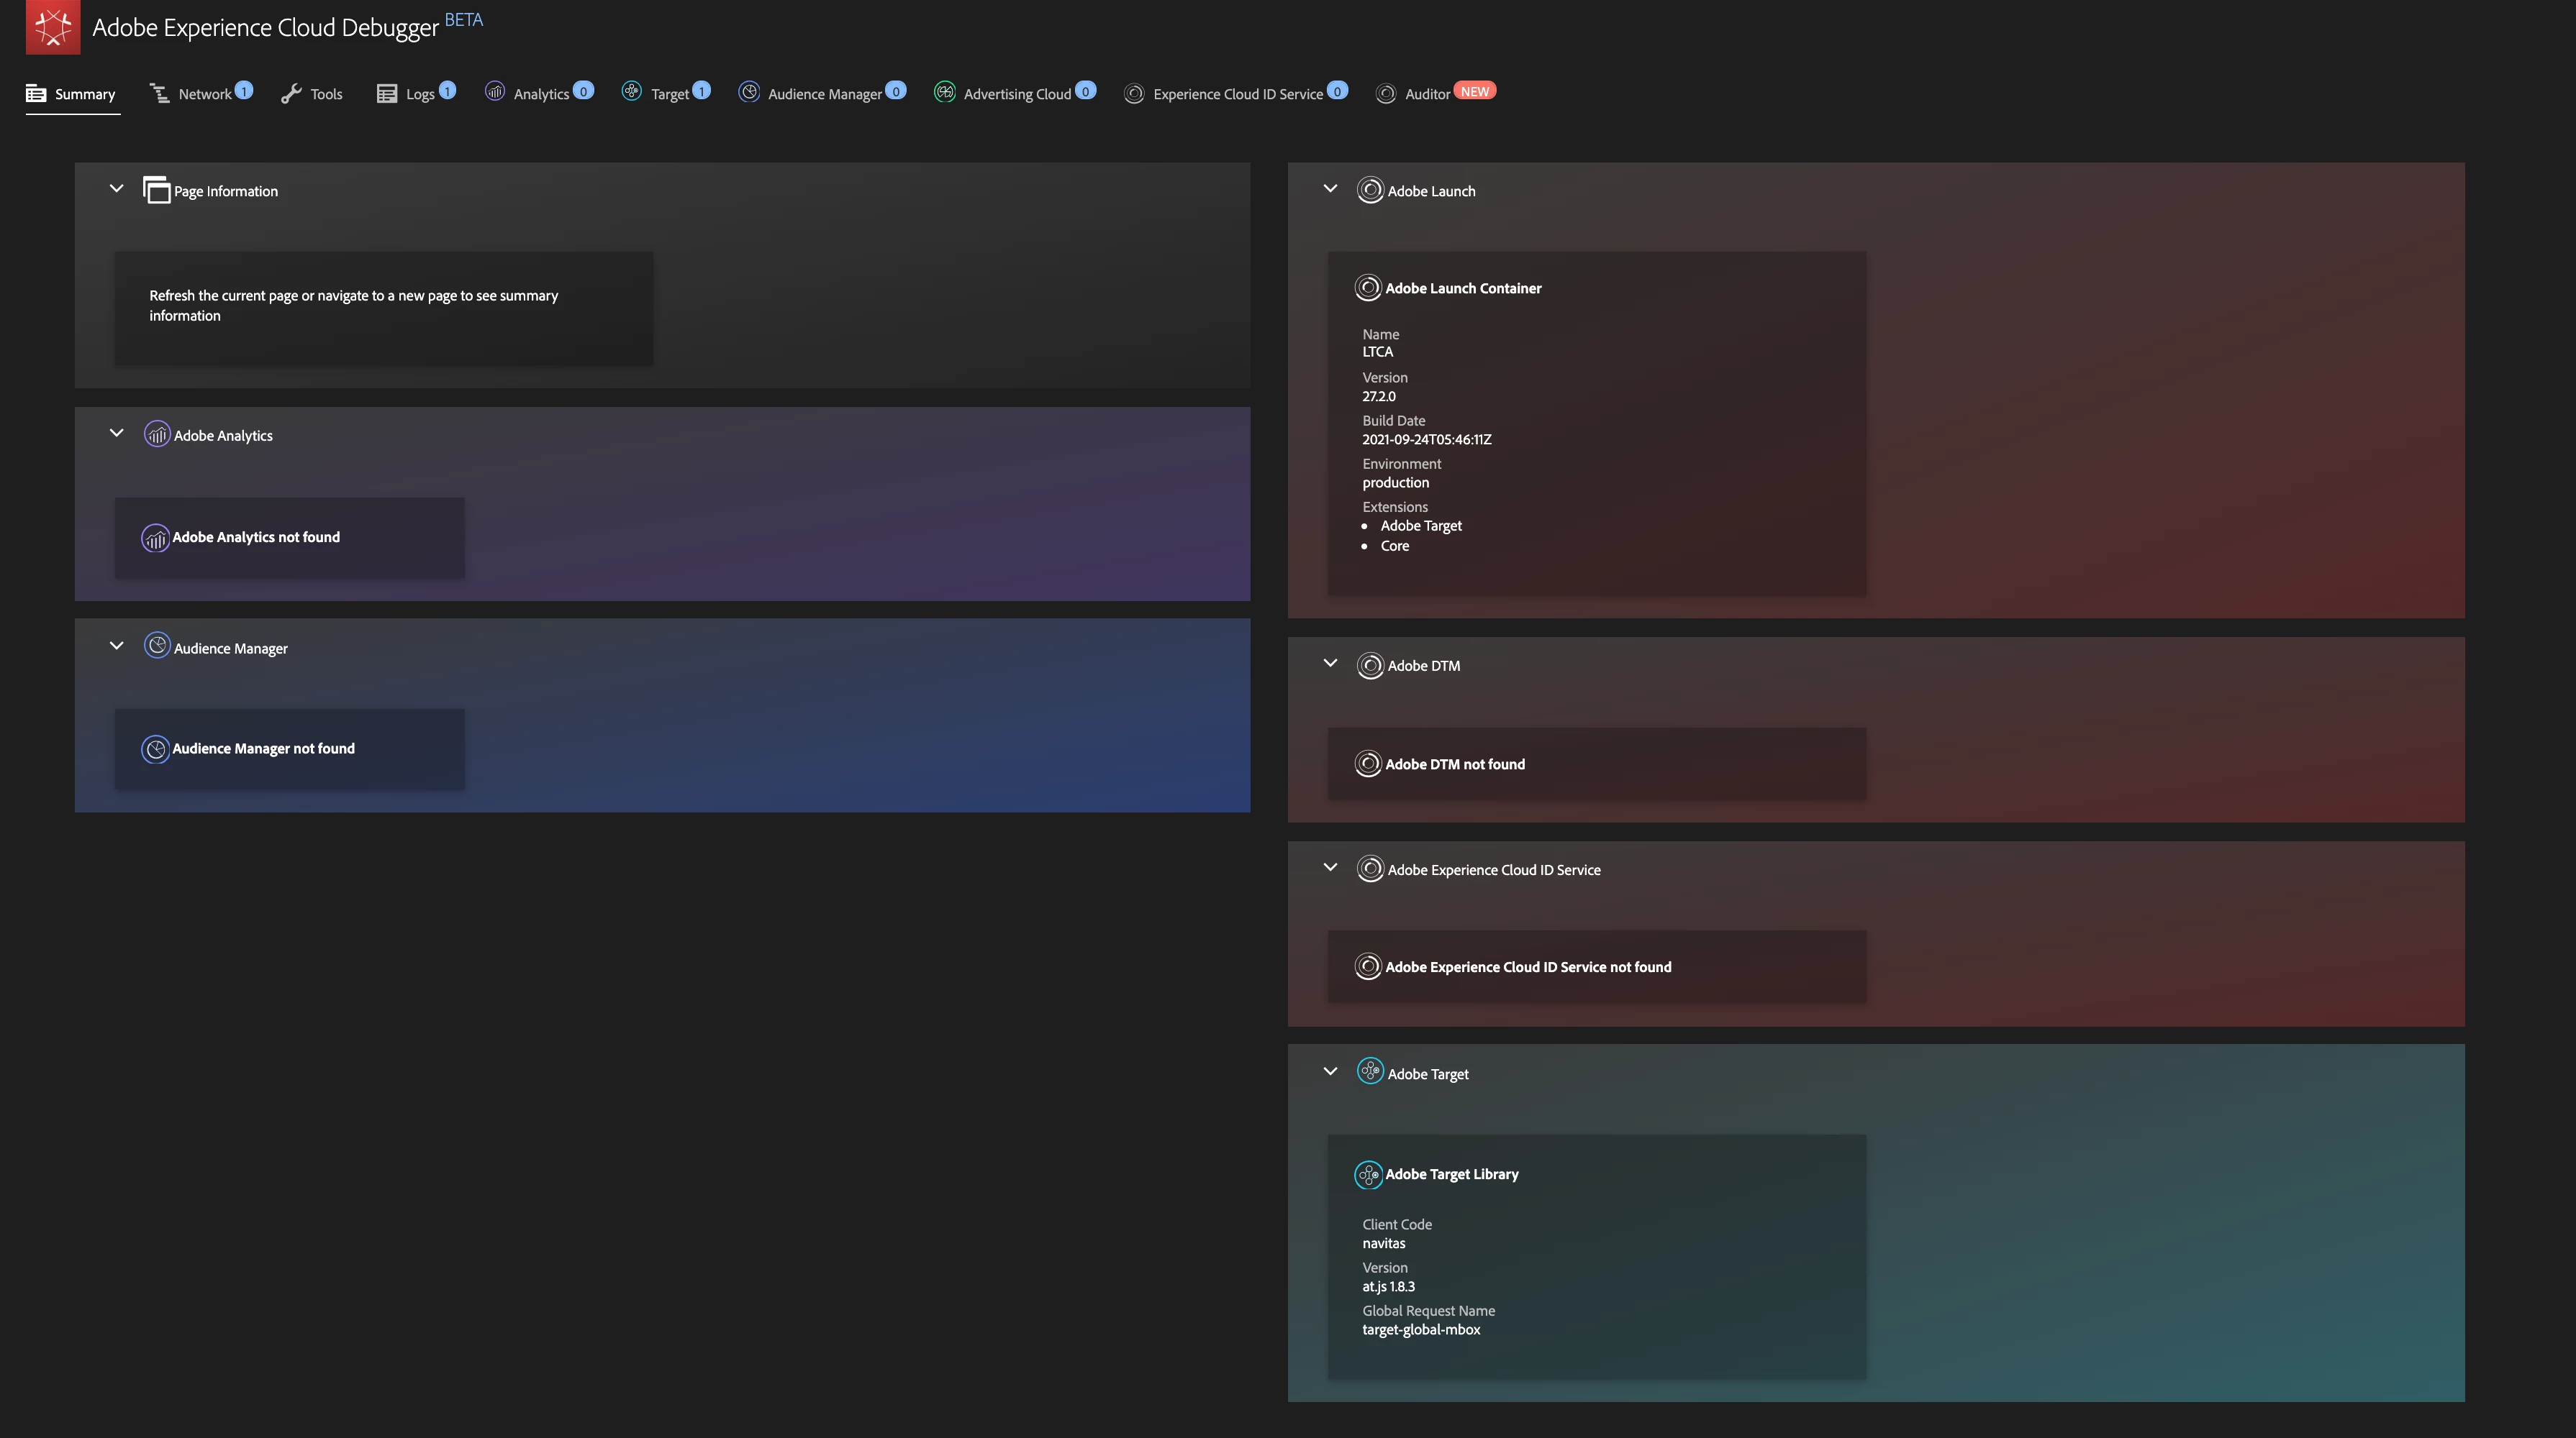Collapse the Adobe Analytics section chevron
The image size is (2576, 1438).
click(x=116, y=434)
